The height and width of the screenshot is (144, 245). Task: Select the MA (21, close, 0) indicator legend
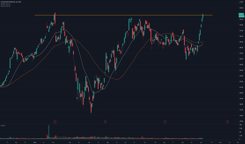click(6, 6)
